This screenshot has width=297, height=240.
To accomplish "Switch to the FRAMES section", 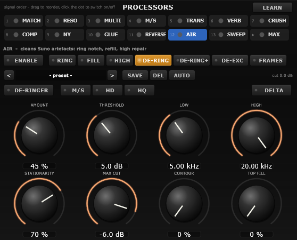I will point(268,60).
